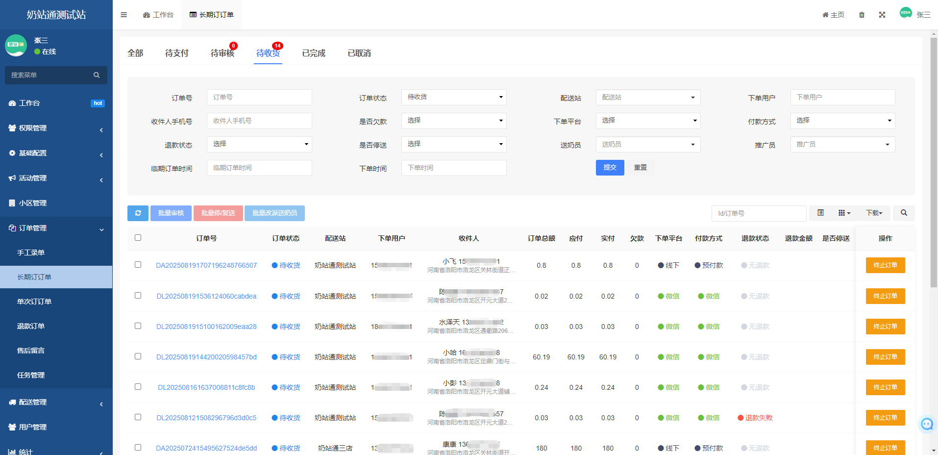Open the floating chat support icon

pyautogui.click(x=926, y=424)
